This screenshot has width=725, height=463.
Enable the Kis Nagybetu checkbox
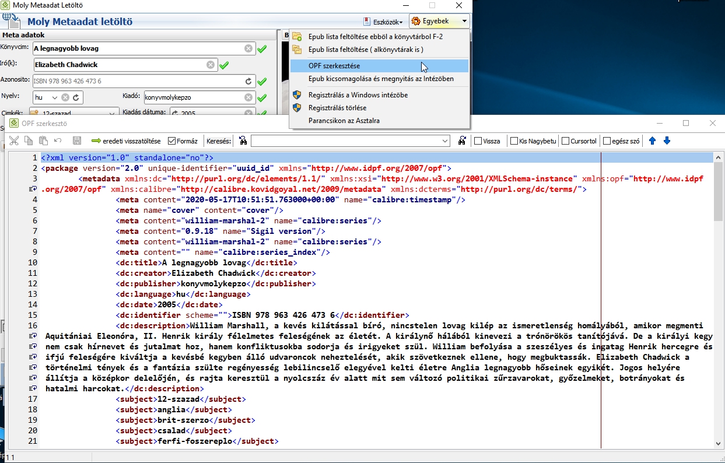(514, 141)
